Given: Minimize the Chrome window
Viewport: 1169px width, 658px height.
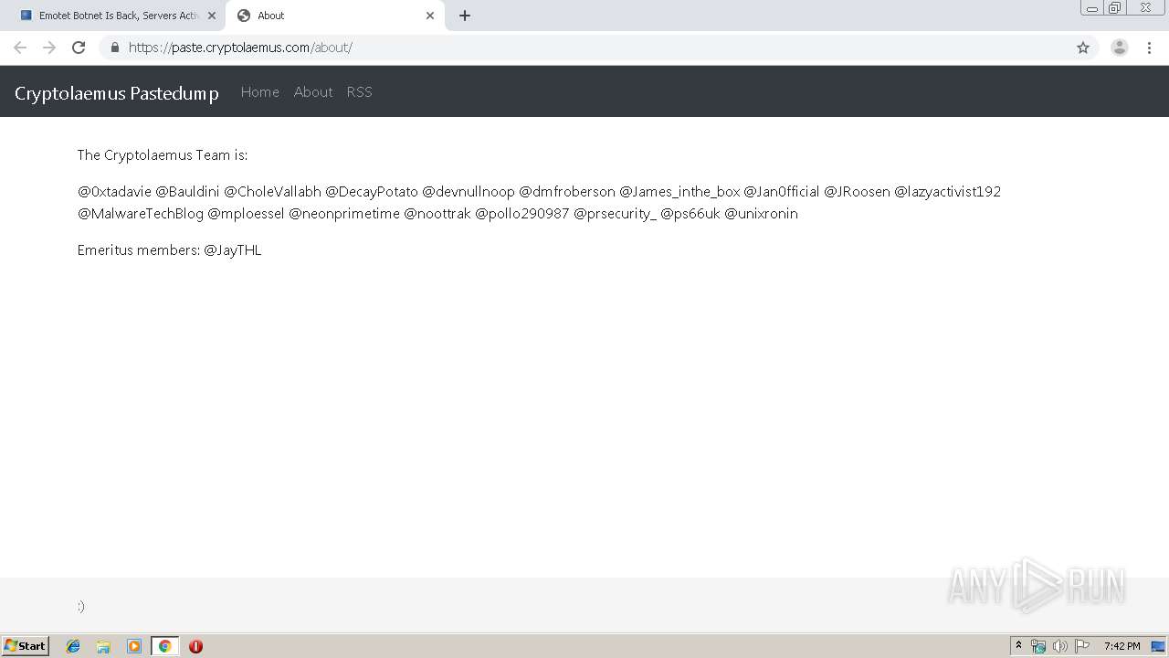Looking at the screenshot, I should click(1091, 7).
